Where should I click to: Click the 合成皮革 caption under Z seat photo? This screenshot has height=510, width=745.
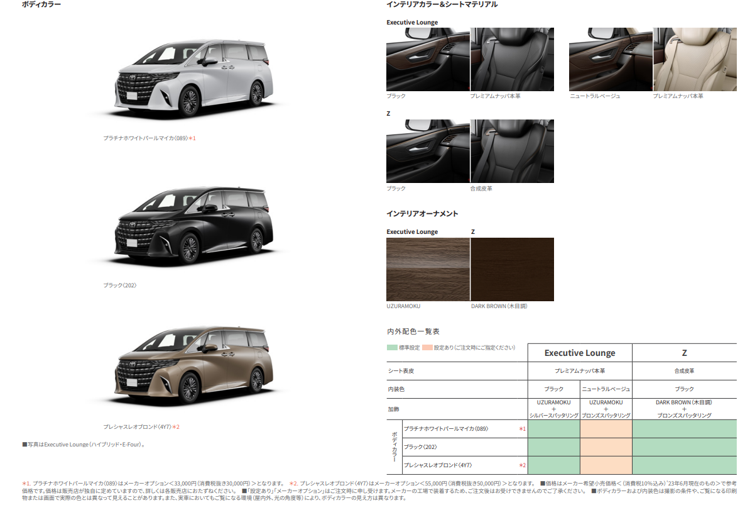[481, 189]
